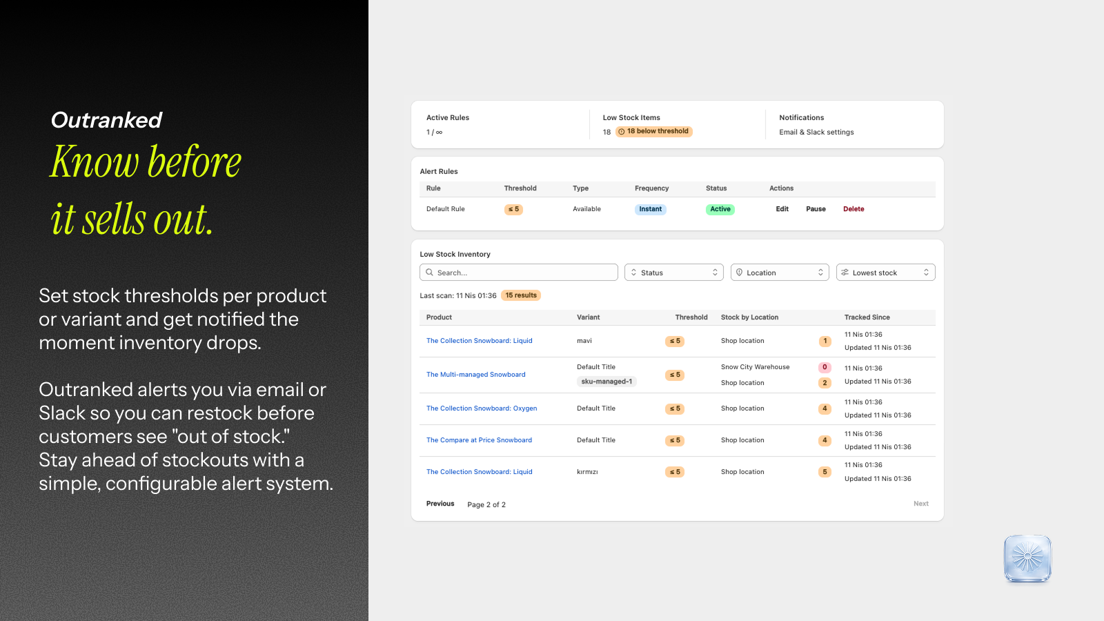The width and height of the screenshot is (1104, 621).
Task: Open The Collection Snowboard: Oxygen product
Action: coord(482,408)
